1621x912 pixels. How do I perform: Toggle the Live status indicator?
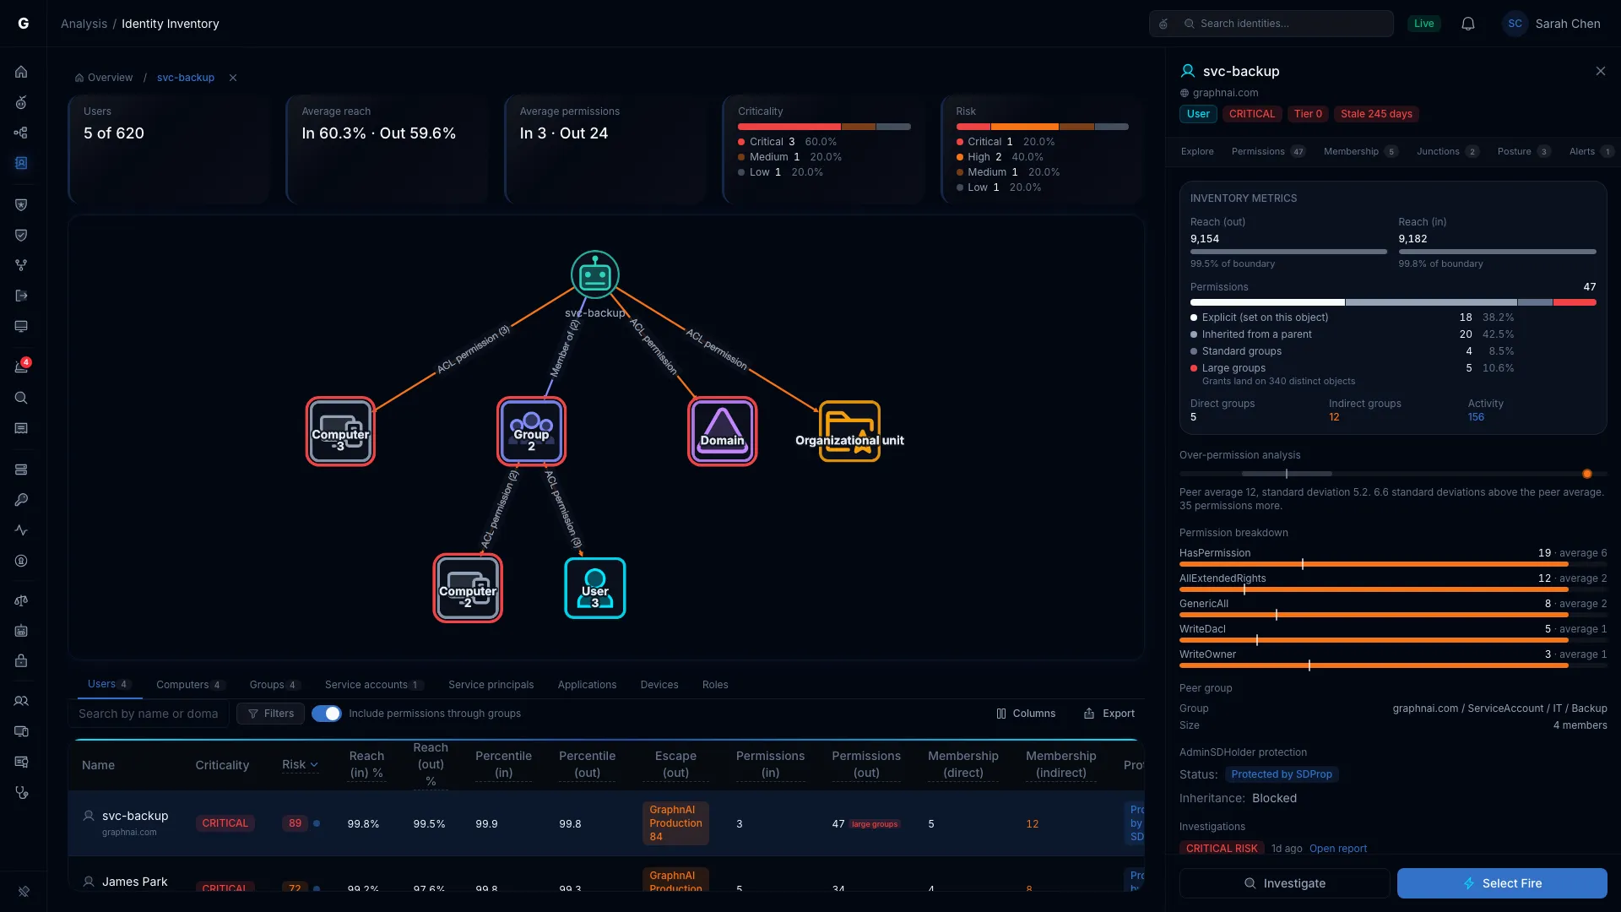pos(1424,24)
